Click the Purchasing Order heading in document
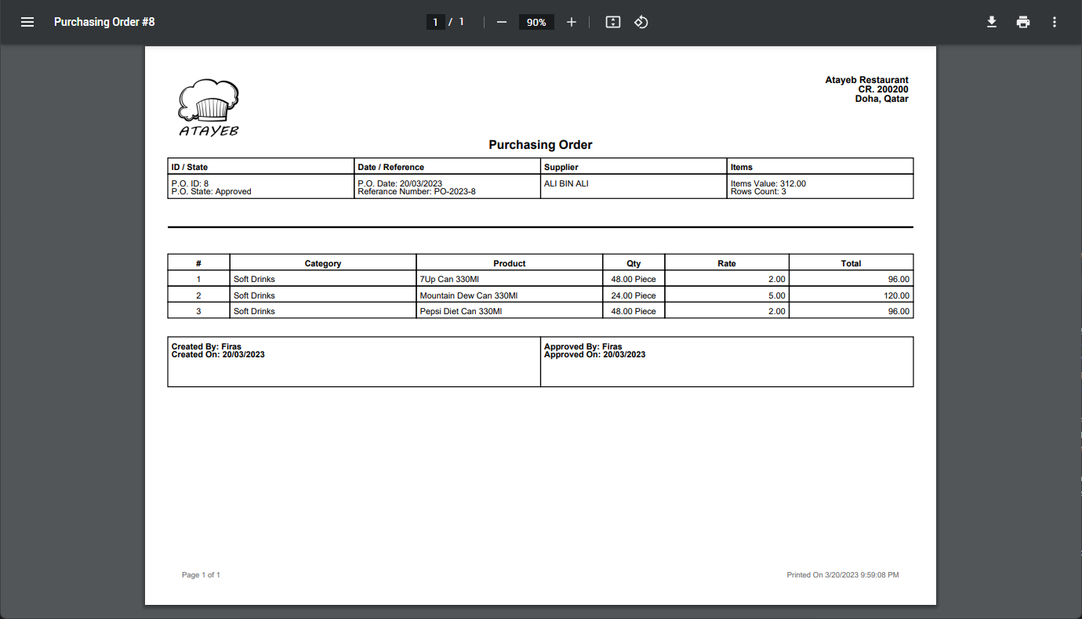The height and width of the screenshot is (619, 1082). [x=540, y=145]
